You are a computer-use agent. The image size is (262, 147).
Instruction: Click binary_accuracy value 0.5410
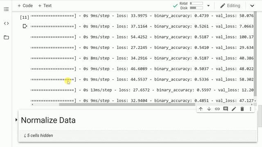pyautogui.click(x=201, y=47)
